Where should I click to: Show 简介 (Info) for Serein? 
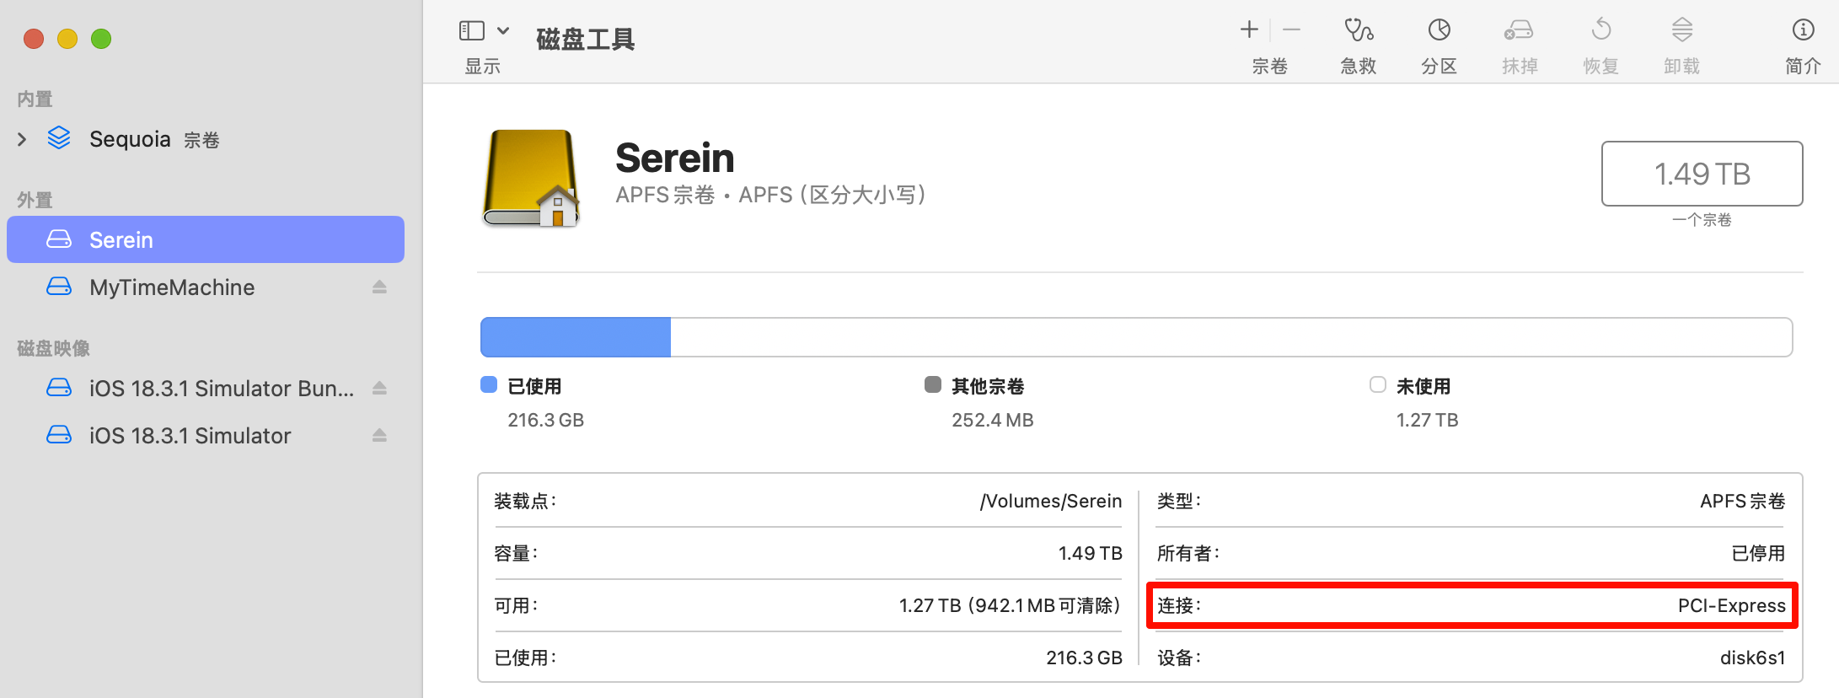[1802, 42]
